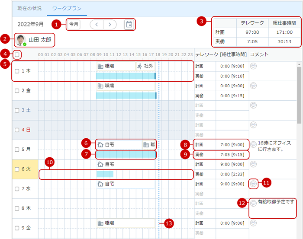Tick the checkbox for 5 月
Image resolution: width=303 pixels, height=239 pixels.
pyautogui.click(x=17, y=150)
